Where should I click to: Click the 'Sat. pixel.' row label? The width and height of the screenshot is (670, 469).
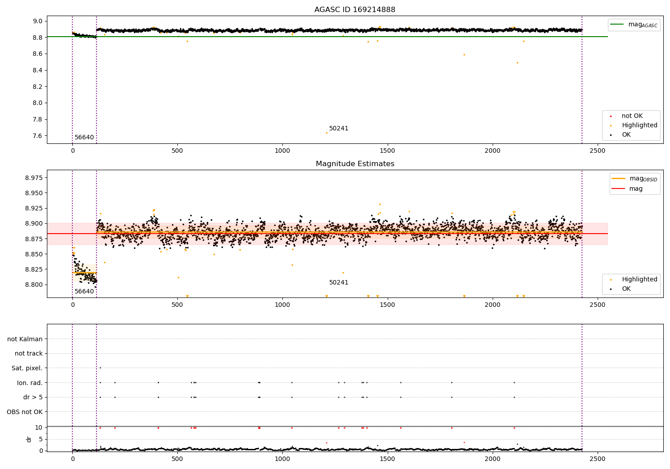tap(27, 368)
